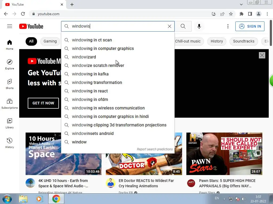This screenshot has width=273, height=204.
Task: Start voice search with the microphone icon
Action: click(199, 26)
